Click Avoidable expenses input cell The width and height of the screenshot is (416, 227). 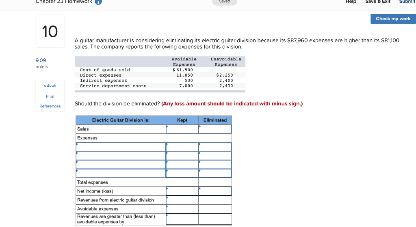click(182, 209)
